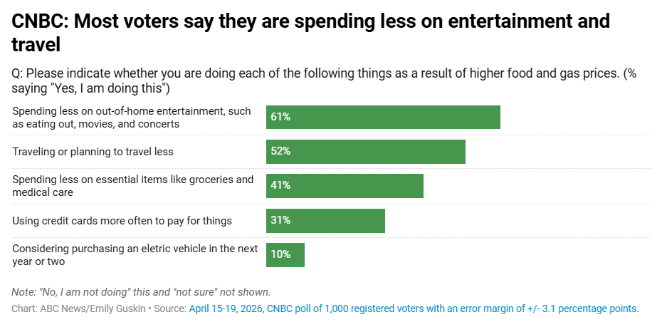Click the "Using credit cards more often" label
This screenshot has height=327, width=662.
[122, 221]
